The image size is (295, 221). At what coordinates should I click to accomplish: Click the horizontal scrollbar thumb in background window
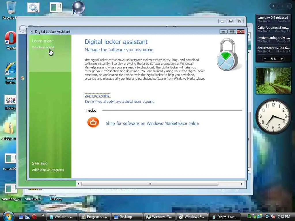pyautogui.click(x=150, y=184)
